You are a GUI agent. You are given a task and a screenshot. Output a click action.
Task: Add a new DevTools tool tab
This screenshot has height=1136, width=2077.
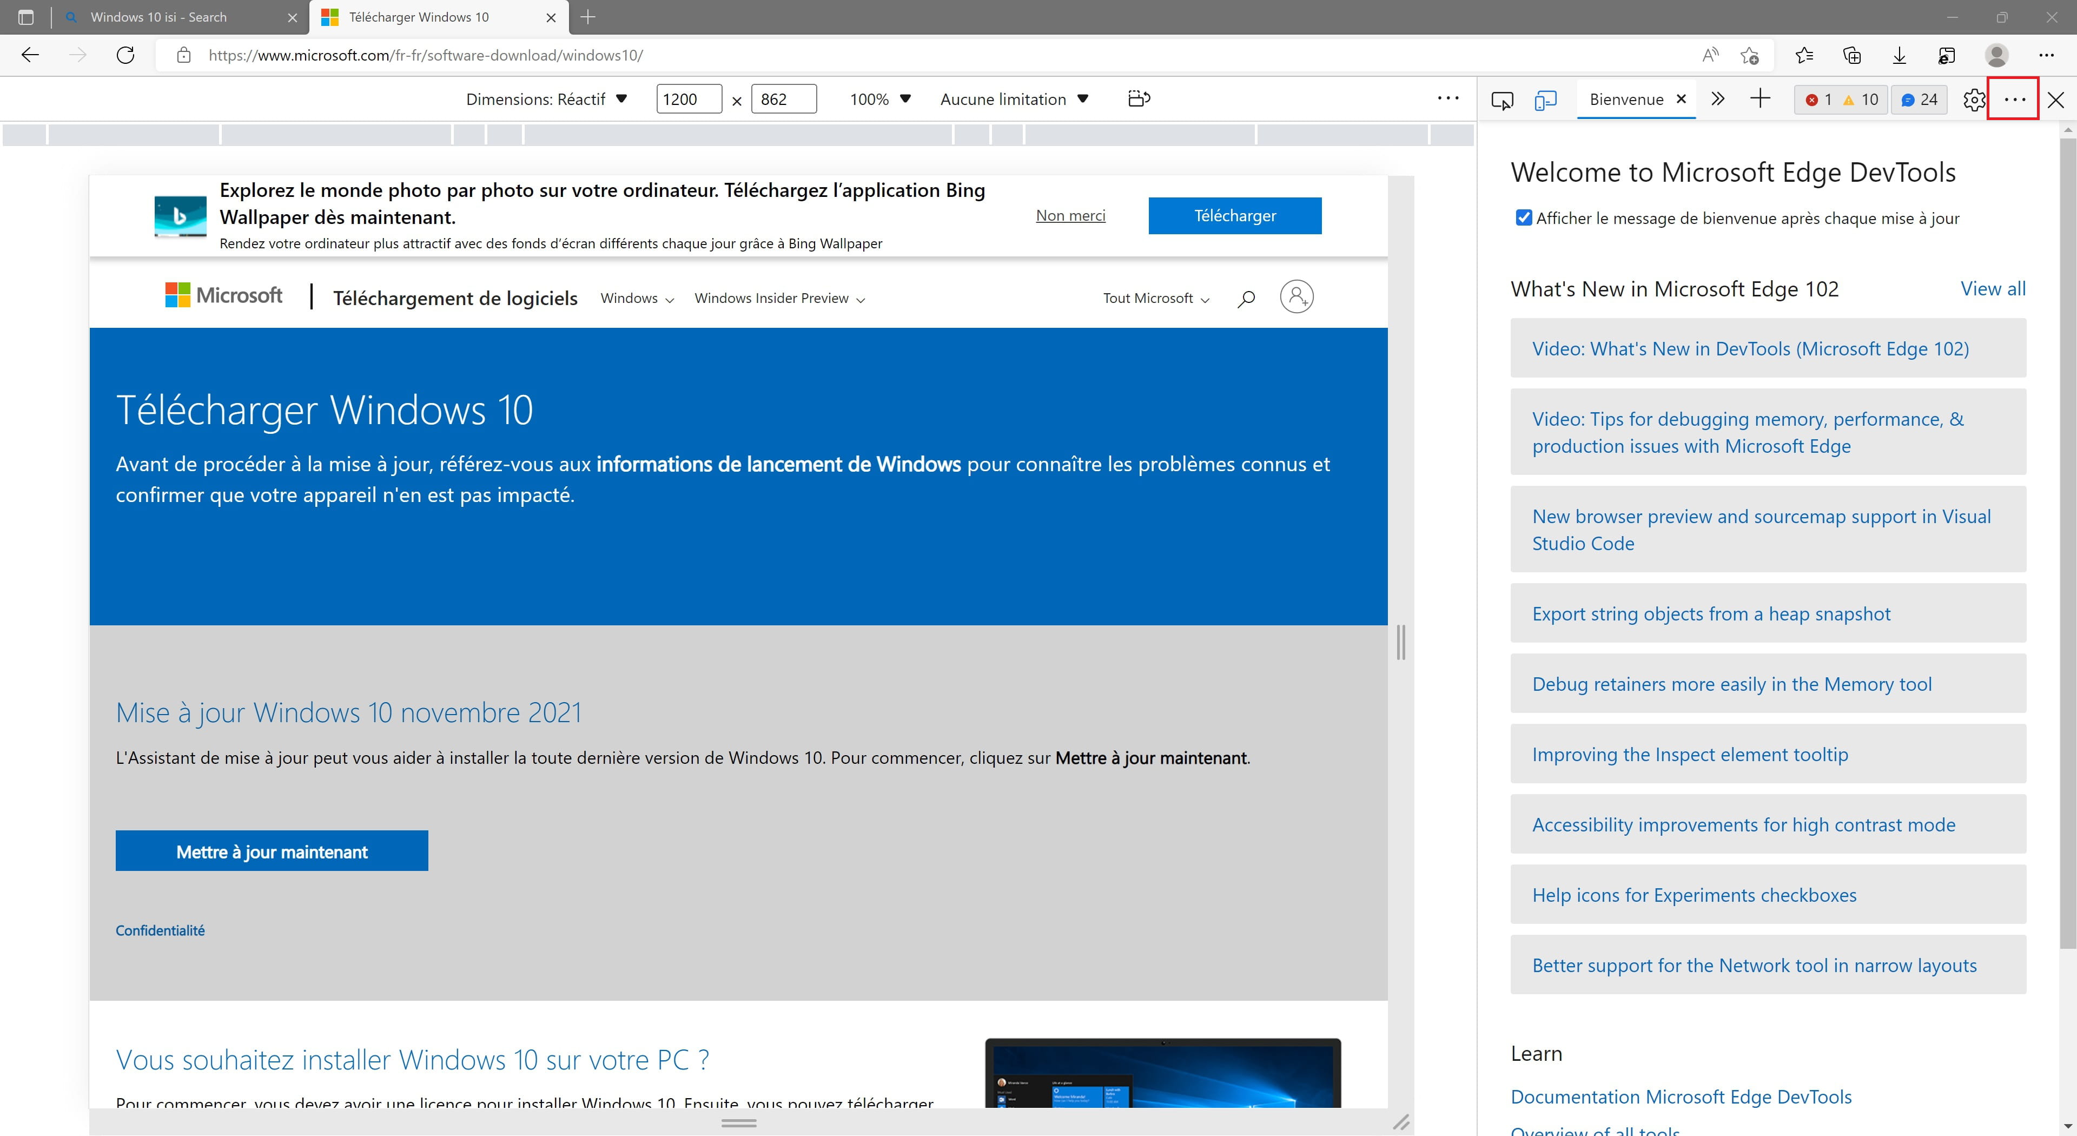(x=1760, y=99)
